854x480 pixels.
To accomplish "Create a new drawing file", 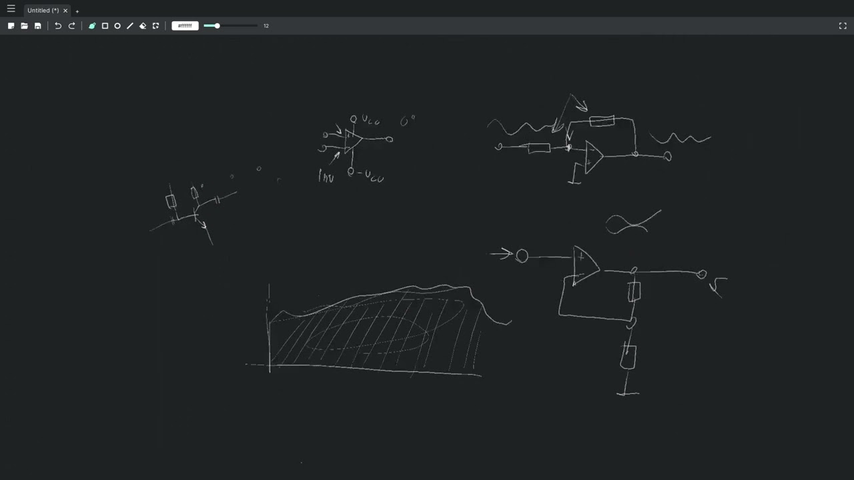I will click(x=11, y=26).
